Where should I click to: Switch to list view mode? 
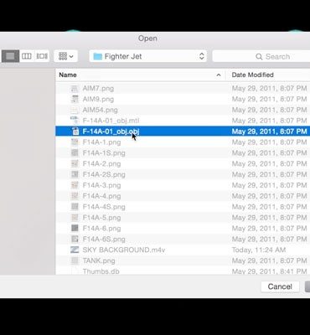(10, 56)
